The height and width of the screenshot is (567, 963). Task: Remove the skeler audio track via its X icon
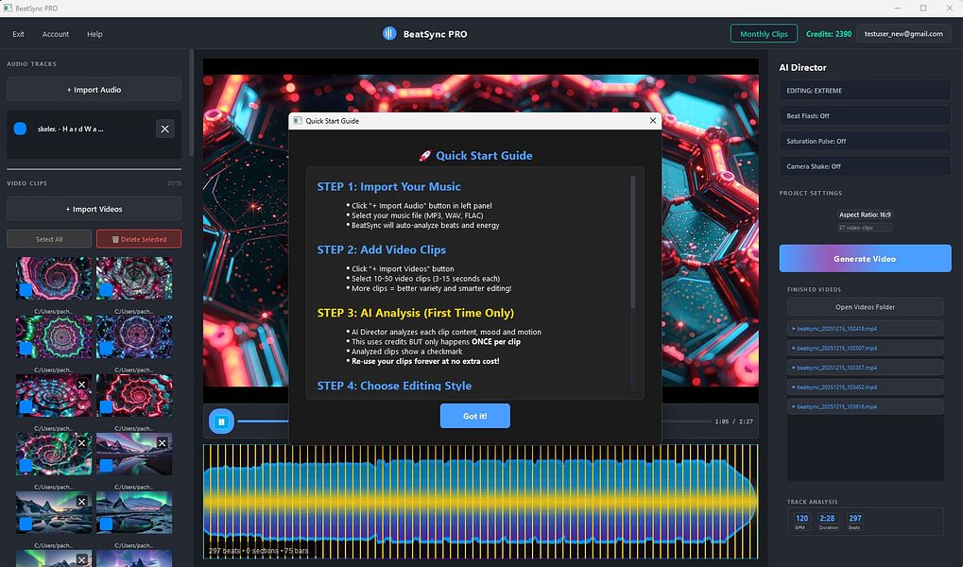[x=164, y=128]
